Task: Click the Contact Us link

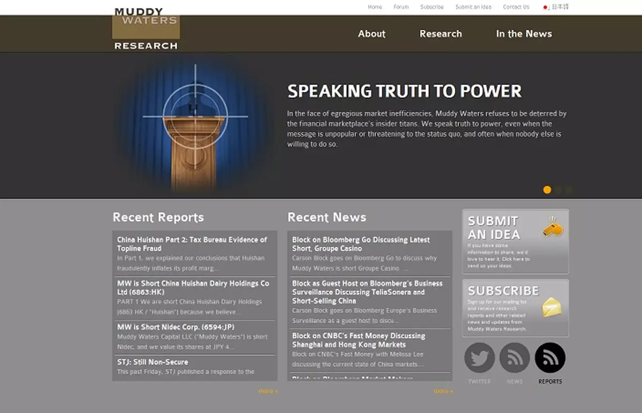Action: click(516, 7)
